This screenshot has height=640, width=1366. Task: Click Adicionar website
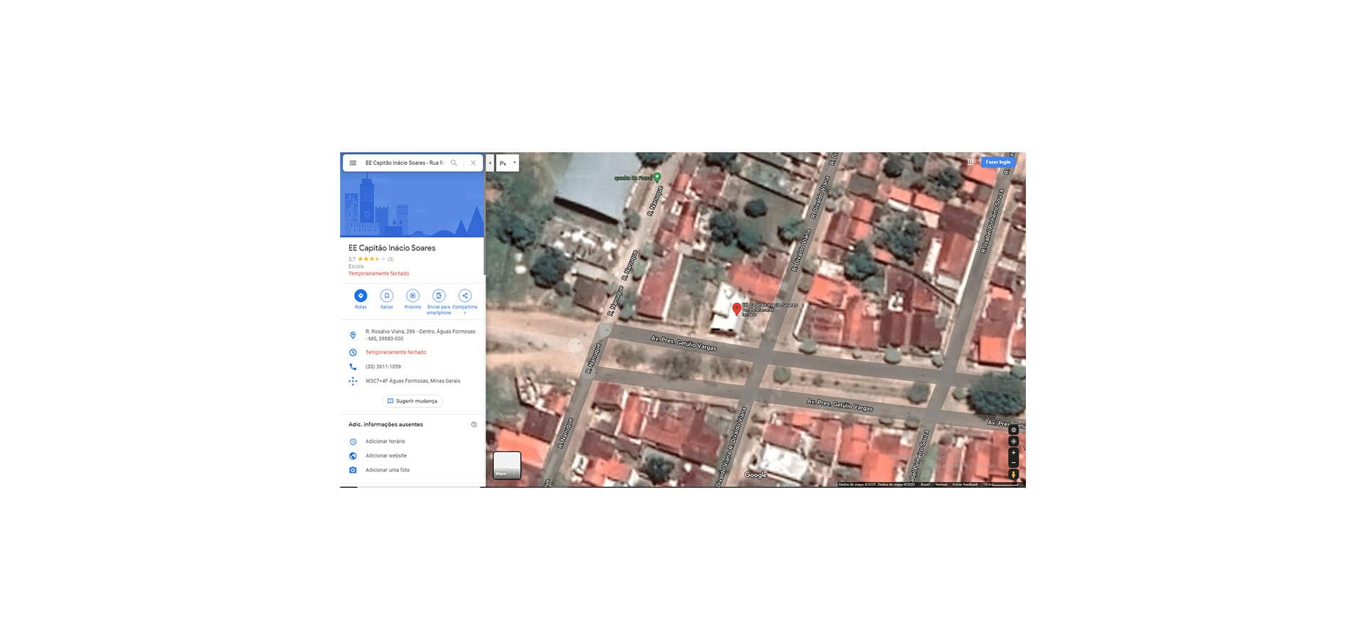pos(386,456)
